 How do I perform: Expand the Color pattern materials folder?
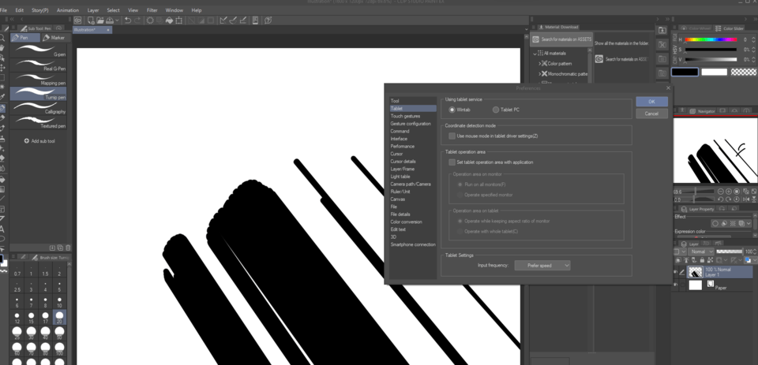point(539,63)
